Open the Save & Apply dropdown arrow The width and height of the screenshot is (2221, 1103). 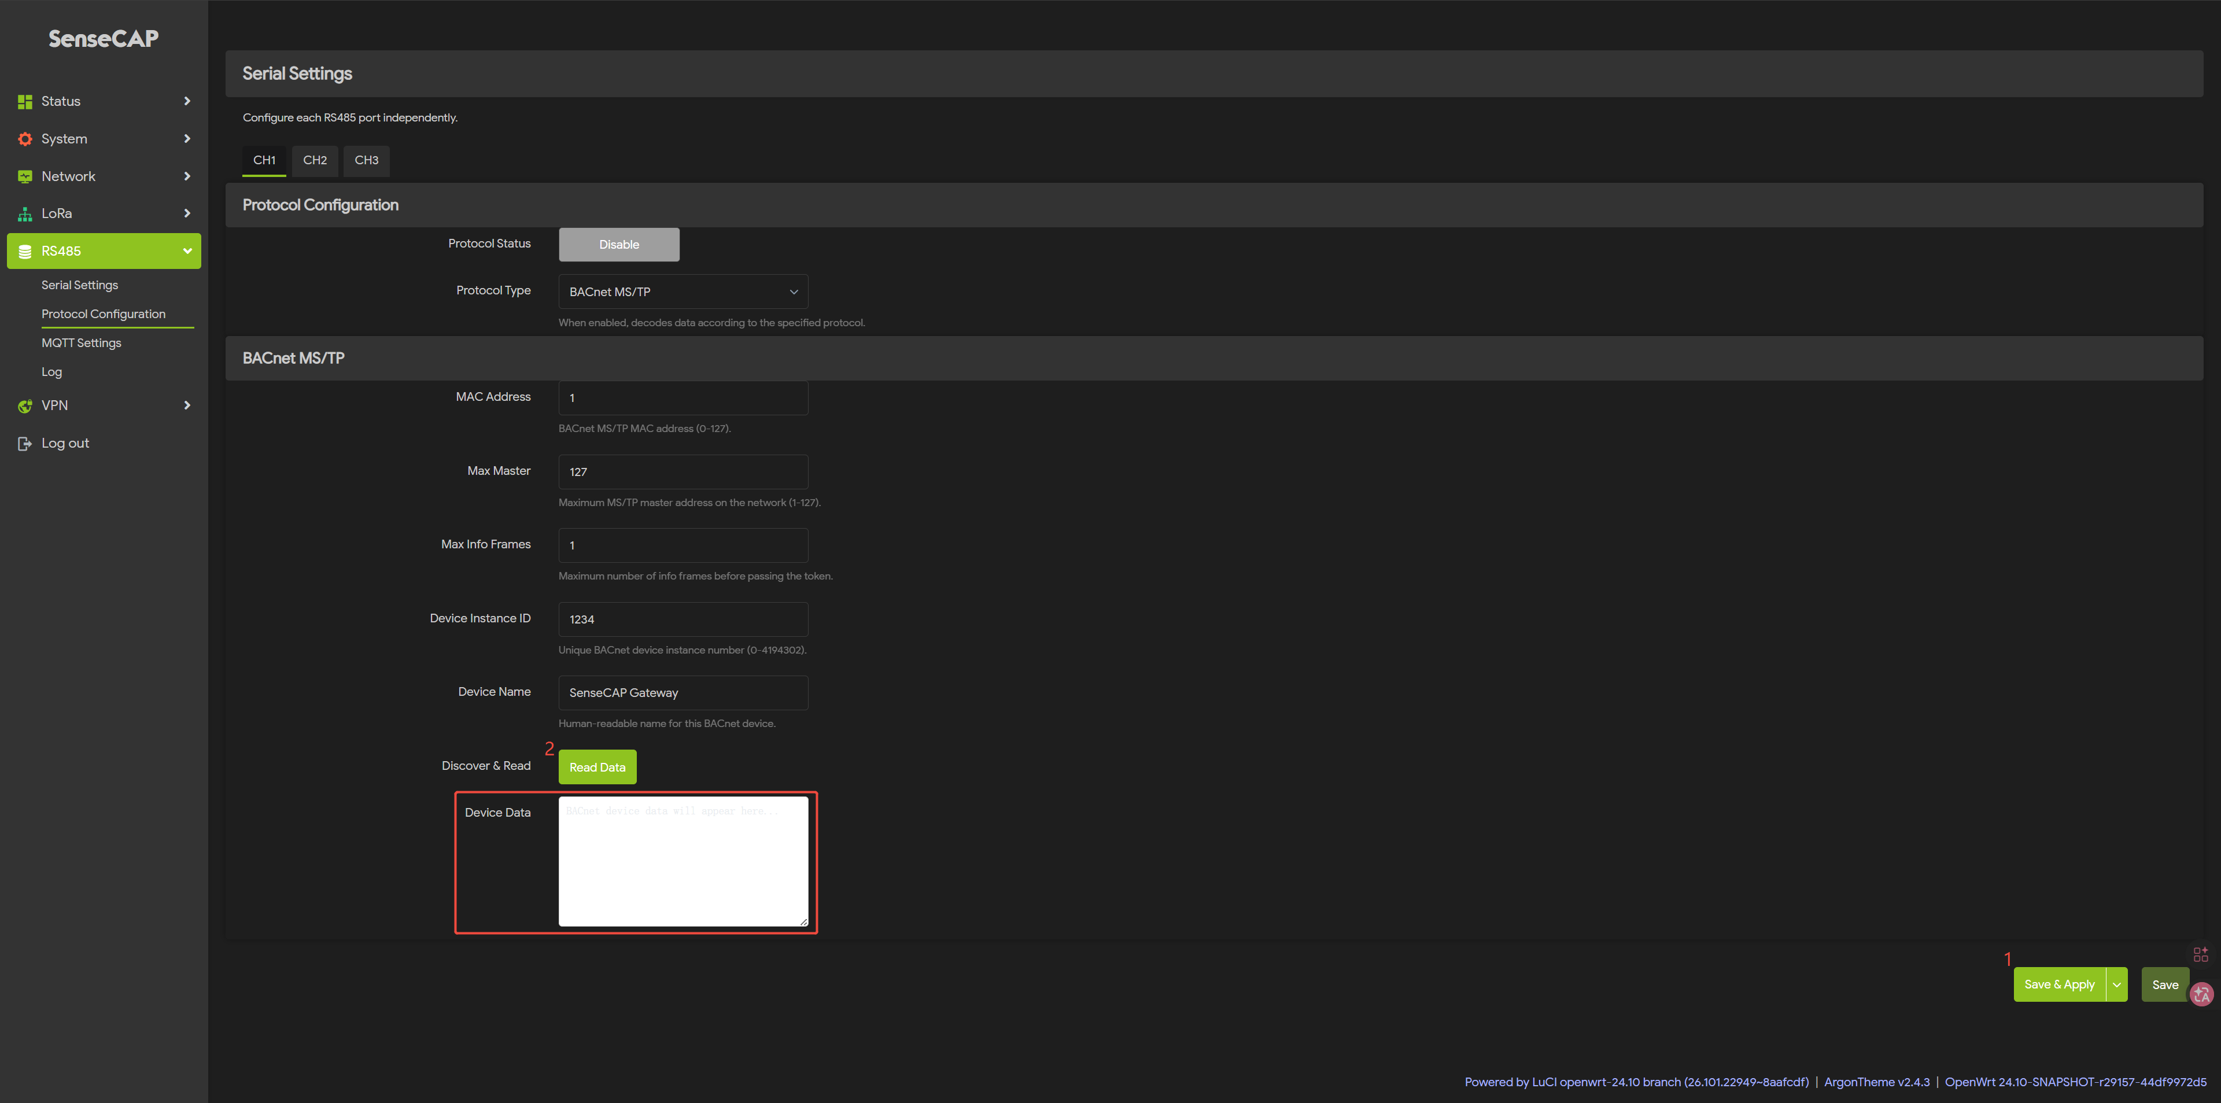tap(2117, 985)
